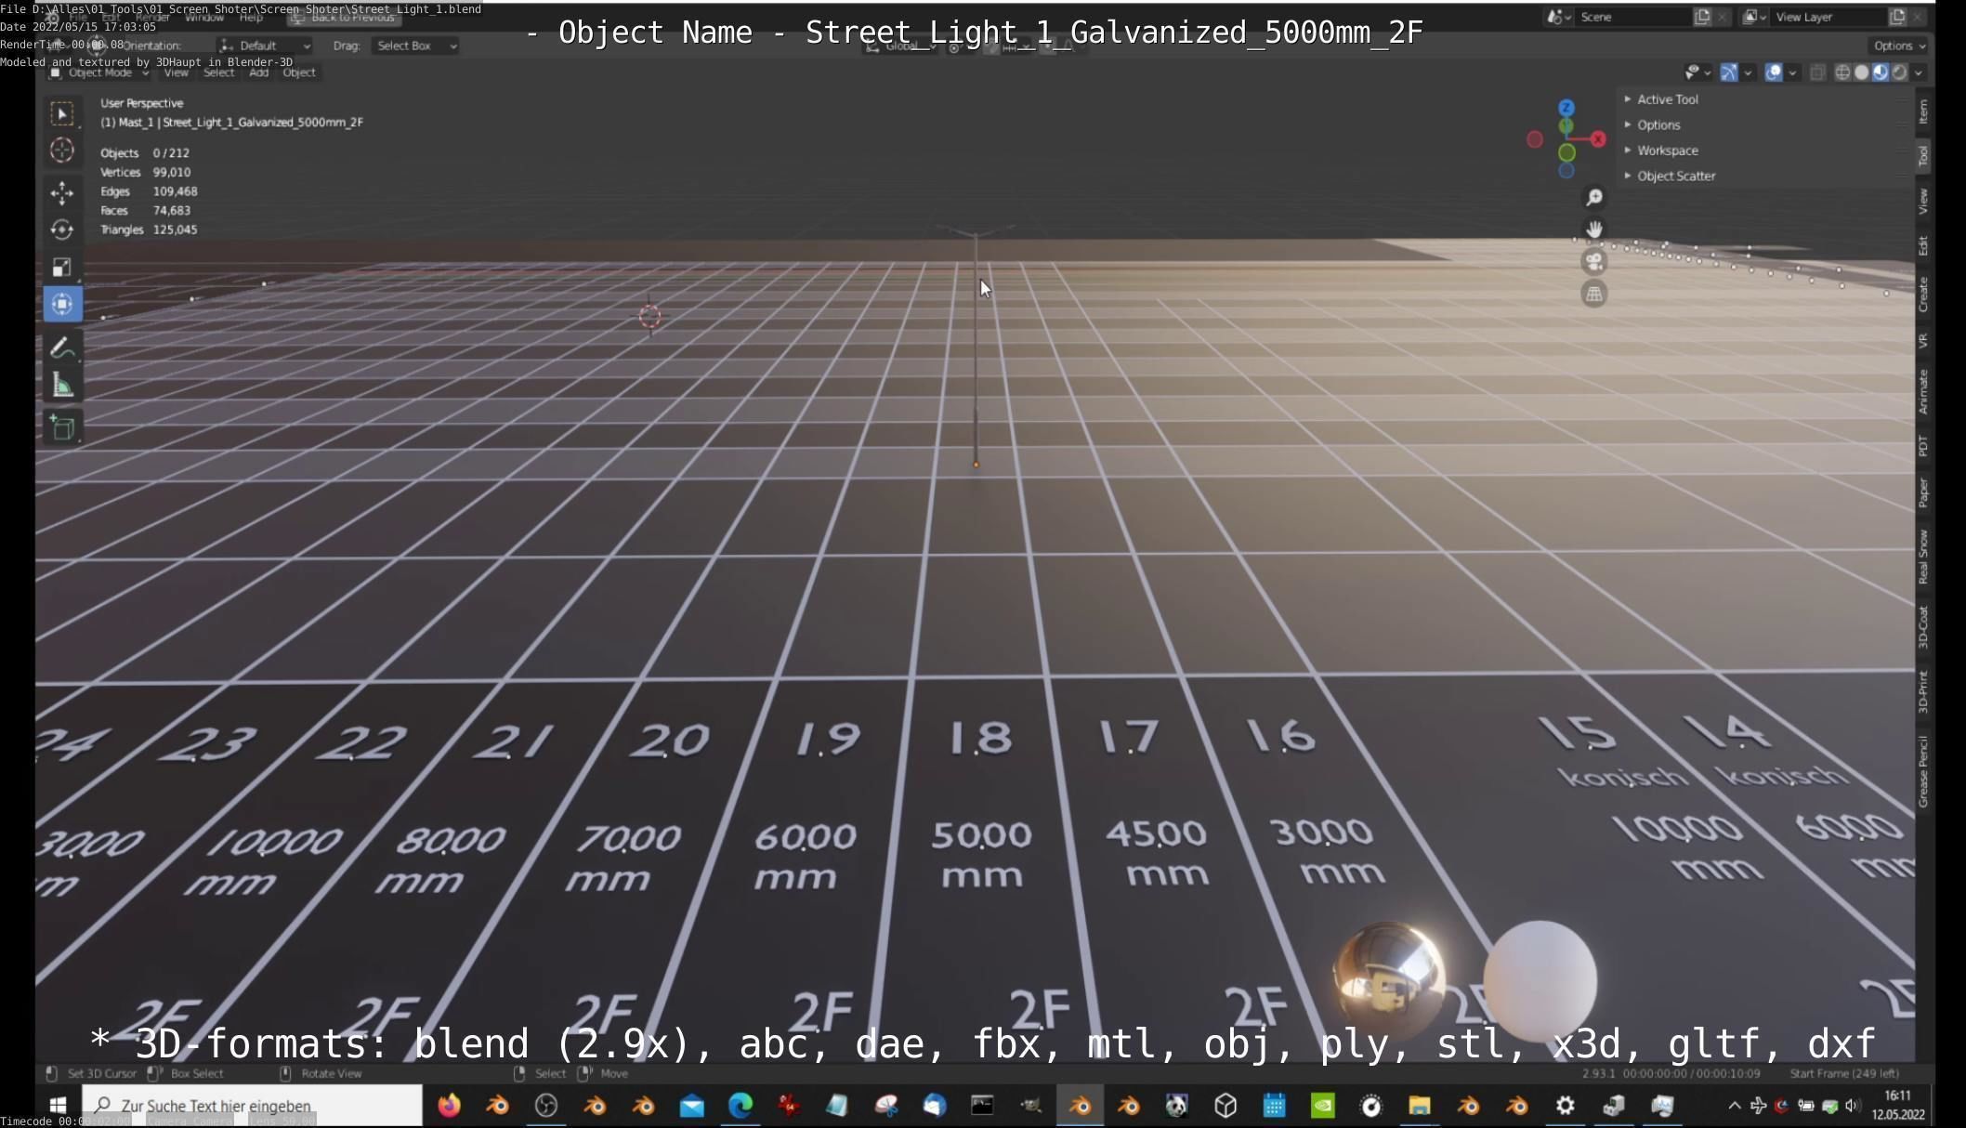This screenshot has height=1128, width=1966.
Task: Expand the Object Scatter panel
Action: pyautogui.click(x=1675, y=176)
